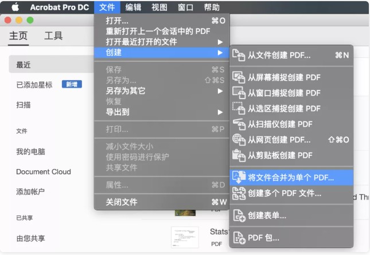Viewport: 370px width, 255px height.
Task: Click the 创建多个 PDF 文件 icon
Action: tap(239, 193)
